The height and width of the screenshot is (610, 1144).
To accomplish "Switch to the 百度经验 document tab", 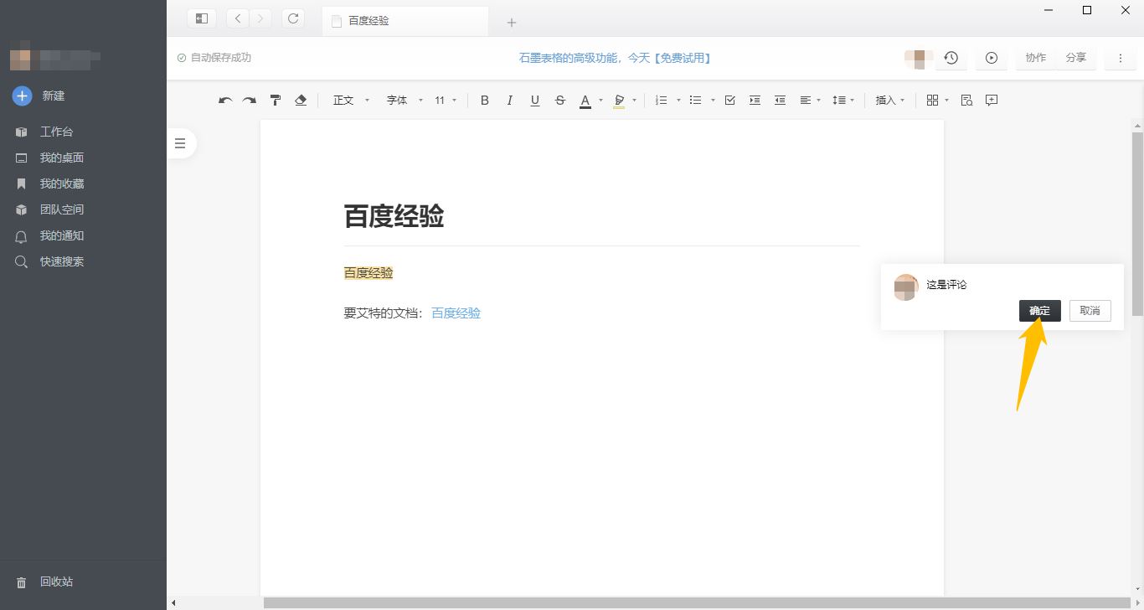I will pos(405,21).
